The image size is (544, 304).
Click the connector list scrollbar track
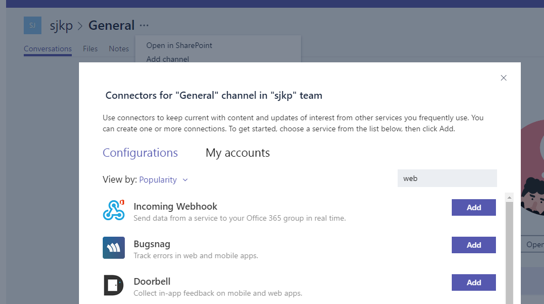509,254
